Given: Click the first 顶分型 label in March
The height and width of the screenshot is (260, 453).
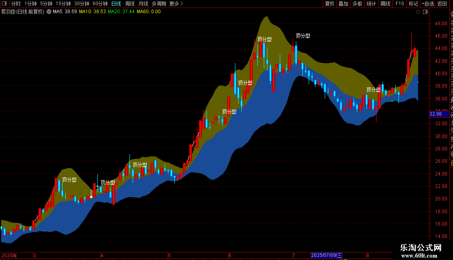Looking at the screenshot, I should [69, 180].
